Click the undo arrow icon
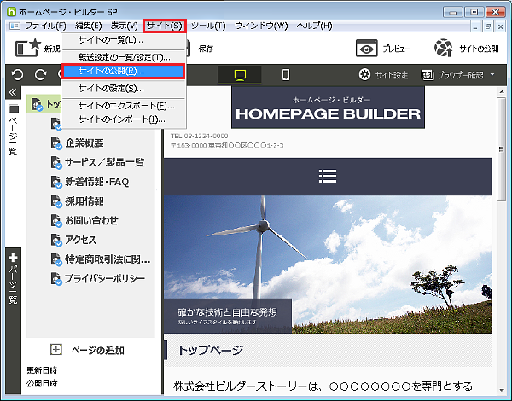This screenshot has width=512, height=401. pyautogui.click(x=18, y=75)
